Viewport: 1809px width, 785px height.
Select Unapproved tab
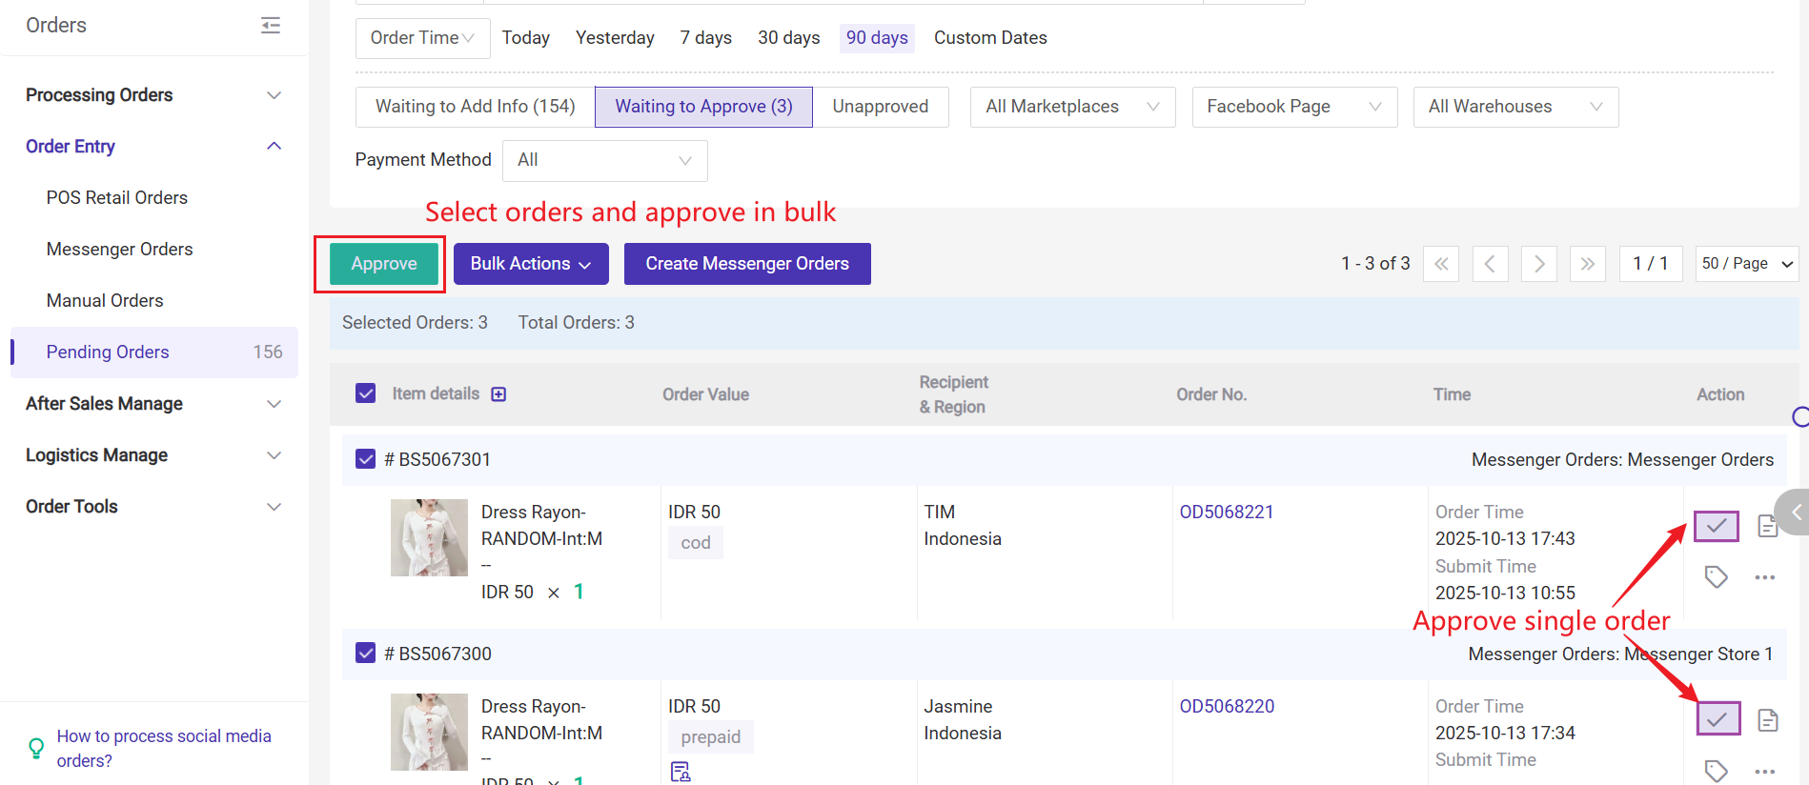coord(880,107)
